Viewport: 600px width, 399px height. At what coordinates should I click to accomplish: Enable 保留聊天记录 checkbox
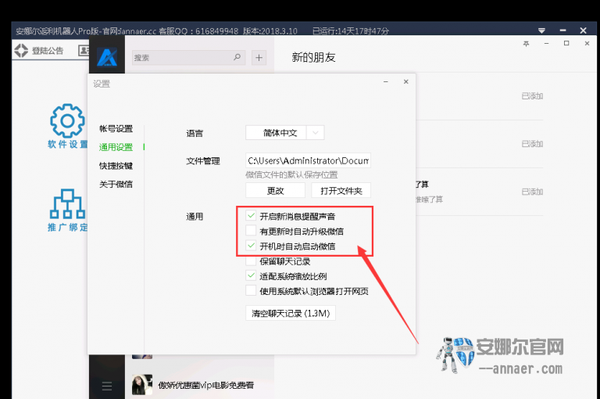pyautogui.click(x=251, y=261)
